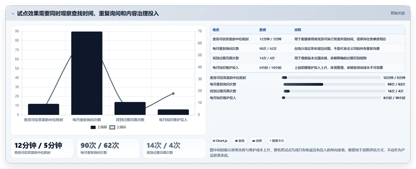416x169 pixels.
Task: Click the footer note starting 图中同时展示效率改善
Action: point(307,153)
